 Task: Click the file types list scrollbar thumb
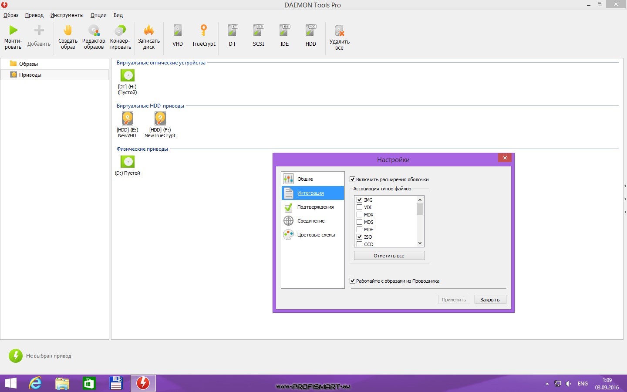coord(420,210)
